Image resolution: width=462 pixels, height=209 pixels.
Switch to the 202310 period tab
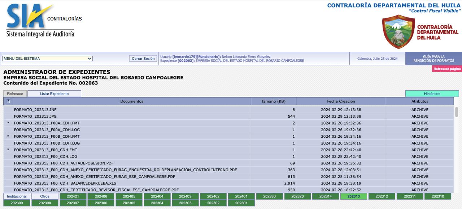pyautogui.click(x=438, y=196)
